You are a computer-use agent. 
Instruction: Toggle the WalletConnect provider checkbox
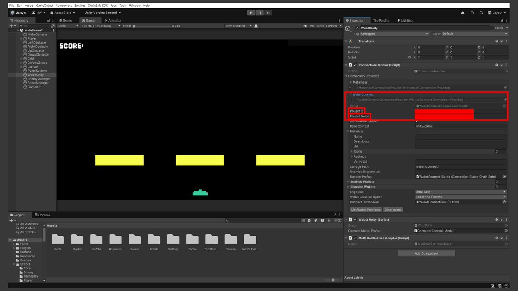(x=351, y=100)
